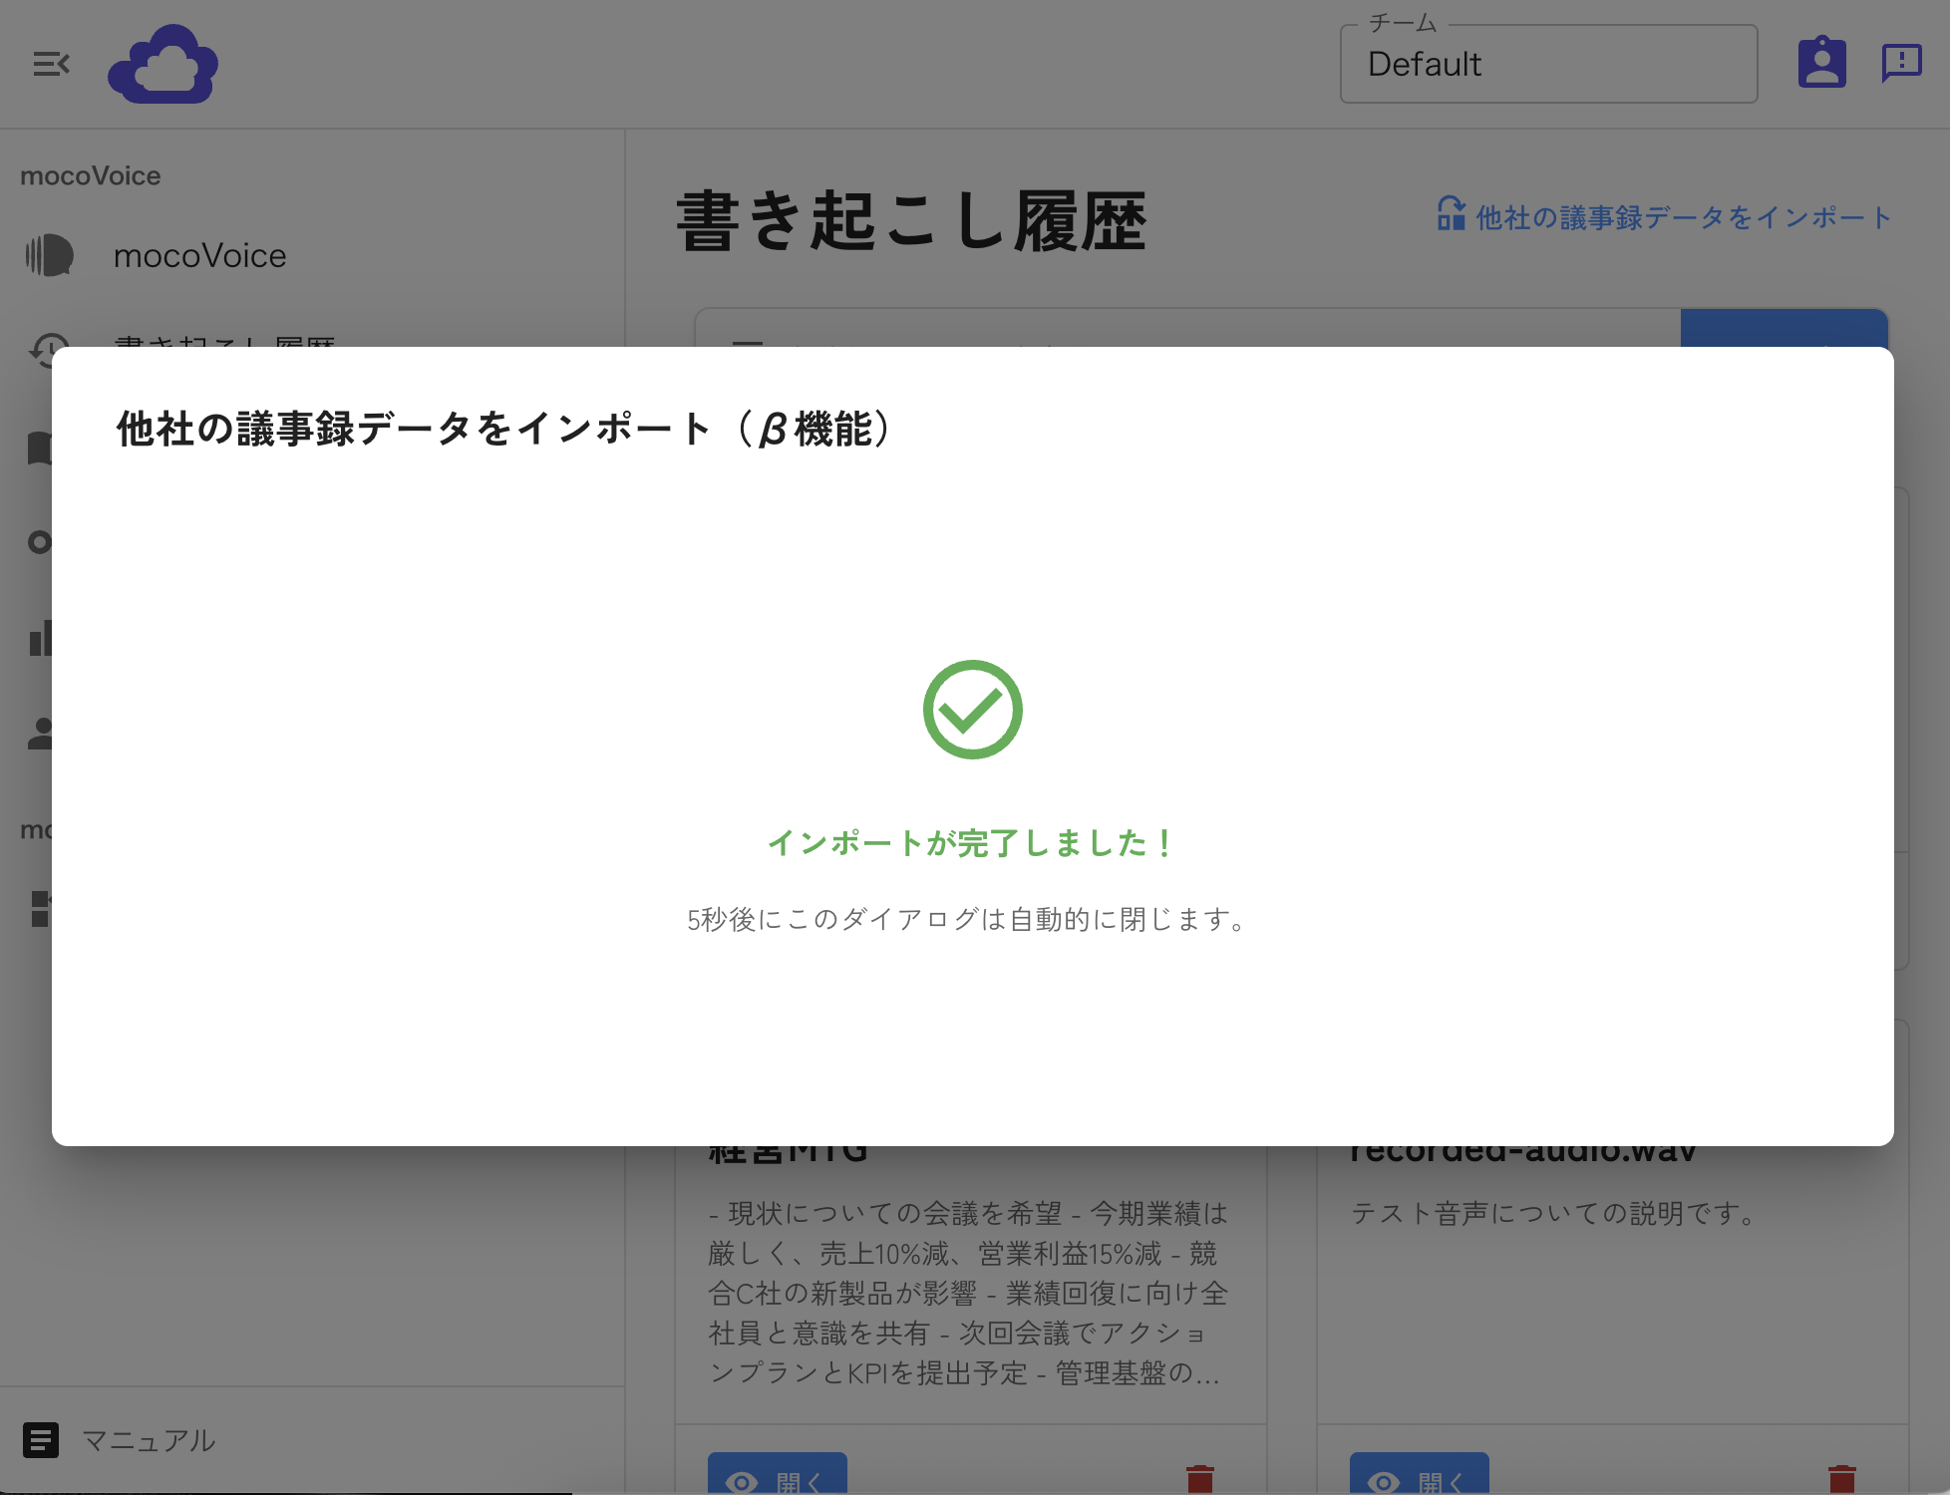Click the mocoVoice waveform icon
Screen dimensions: 1950x1495
pyautogui.click(x=50, y=256)
